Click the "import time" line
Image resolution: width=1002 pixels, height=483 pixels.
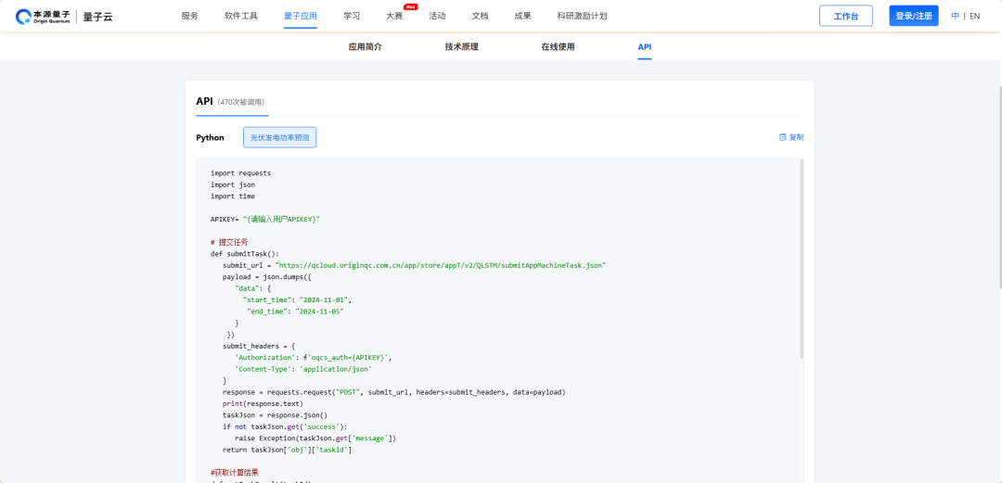coord(233,197)
